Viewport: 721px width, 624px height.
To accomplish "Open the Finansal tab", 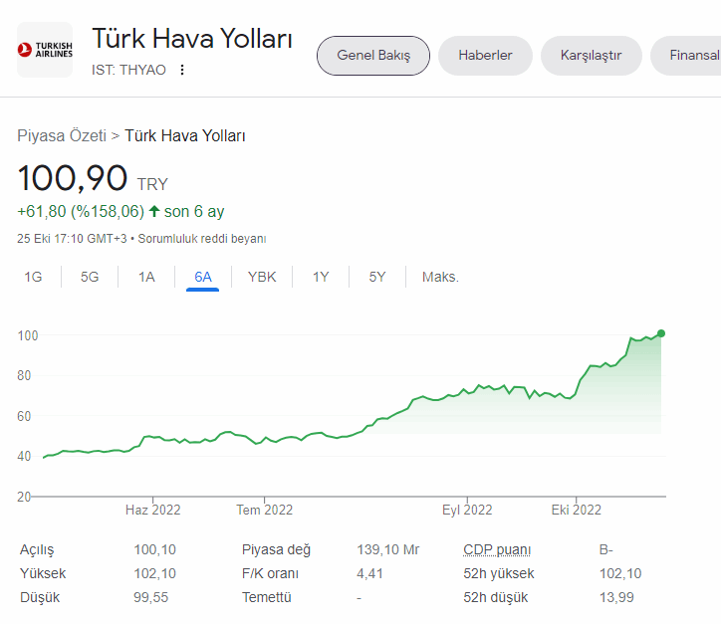I will pos(686,56).
